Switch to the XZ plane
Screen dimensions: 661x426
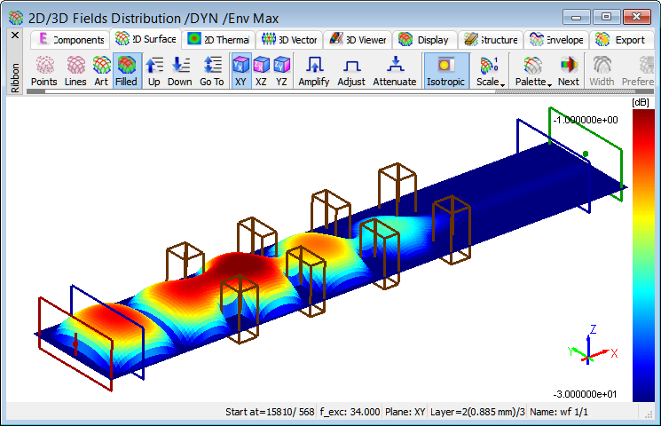(x=261, y=71)
